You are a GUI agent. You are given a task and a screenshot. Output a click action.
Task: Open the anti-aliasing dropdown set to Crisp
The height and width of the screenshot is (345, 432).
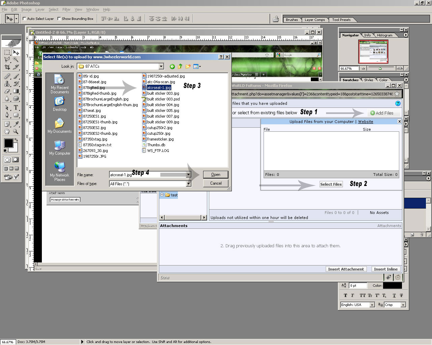click(x=403, y=305)
